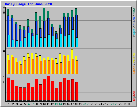Click day 4 on the date axis
The height and width of the screenshot is (107, 137).
[21, 104]
